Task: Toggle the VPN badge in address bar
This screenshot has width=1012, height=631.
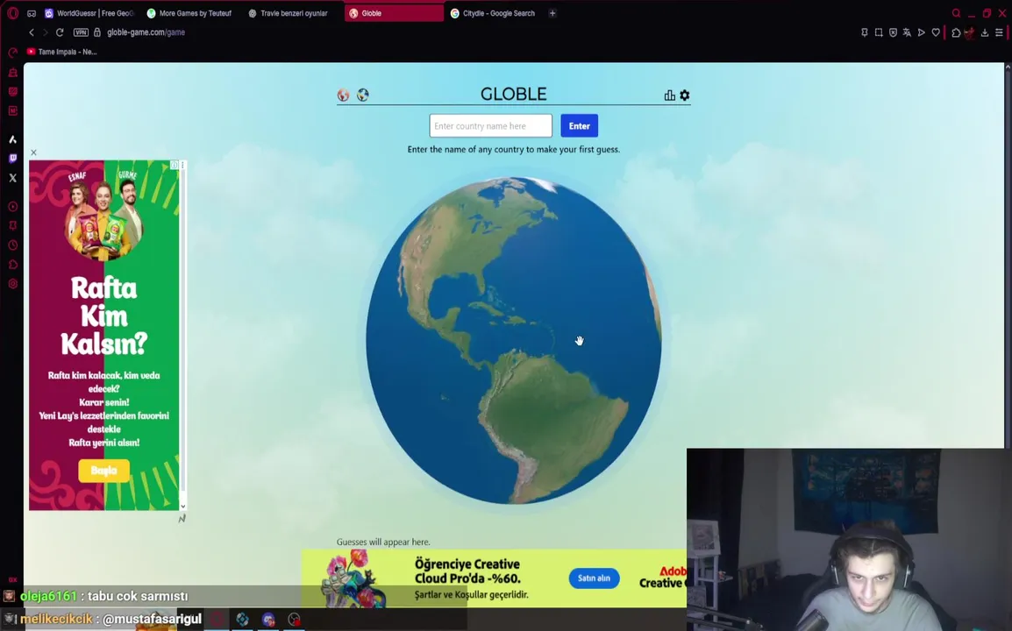Action: 81,32
